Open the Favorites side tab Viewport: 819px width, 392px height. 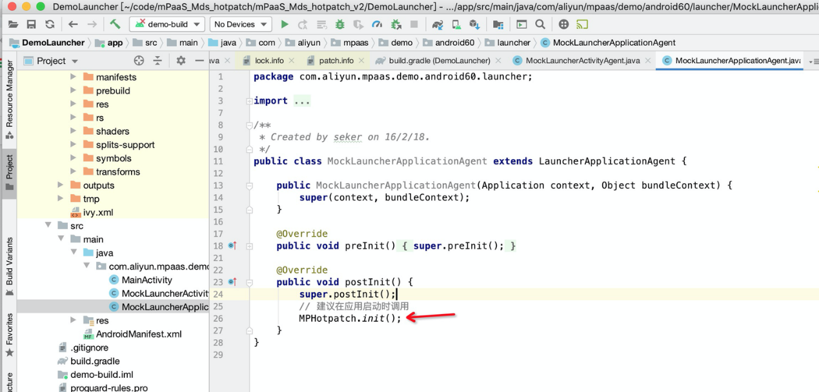click(x=9, y=335)
